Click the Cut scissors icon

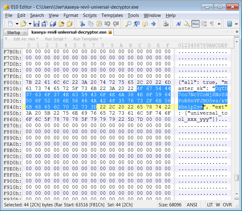(82, 24)
